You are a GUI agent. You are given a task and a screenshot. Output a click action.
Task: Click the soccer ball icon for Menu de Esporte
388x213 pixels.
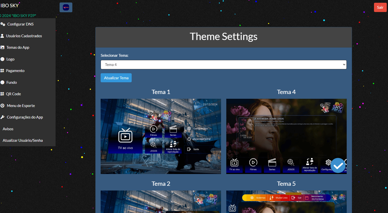(3, 105)
